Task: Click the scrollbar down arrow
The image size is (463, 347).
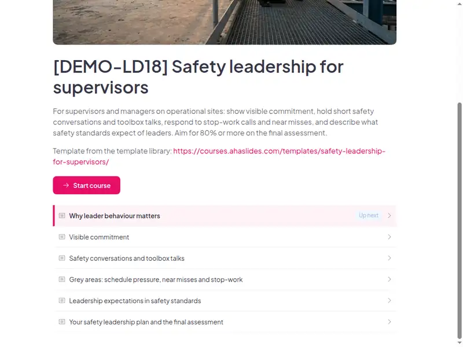Action: tap(459, 342)
